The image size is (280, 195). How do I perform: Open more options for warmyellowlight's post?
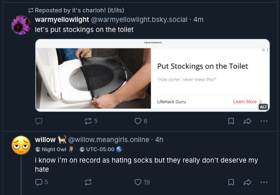point(264,121)
